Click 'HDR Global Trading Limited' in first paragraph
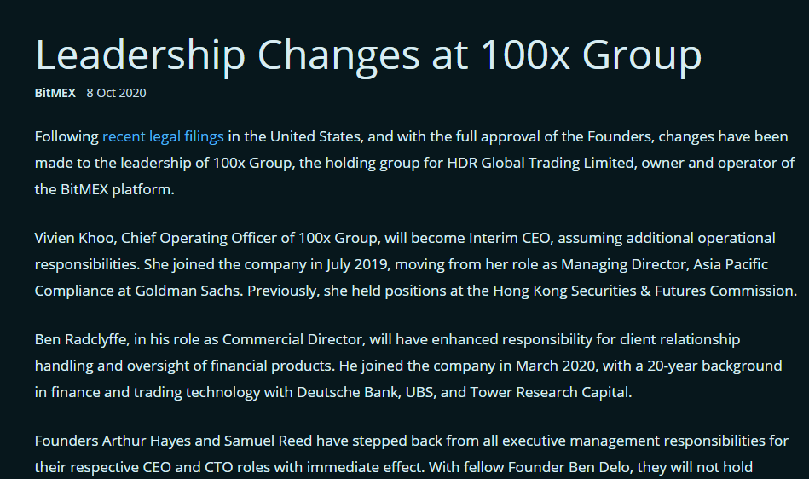The height and width of the screenshot is (479, 809). (x=540, y=163)
